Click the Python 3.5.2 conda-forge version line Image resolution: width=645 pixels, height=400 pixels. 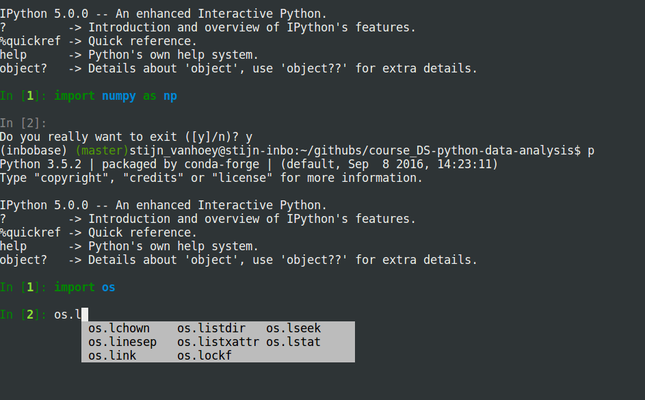tap(249, 164)
